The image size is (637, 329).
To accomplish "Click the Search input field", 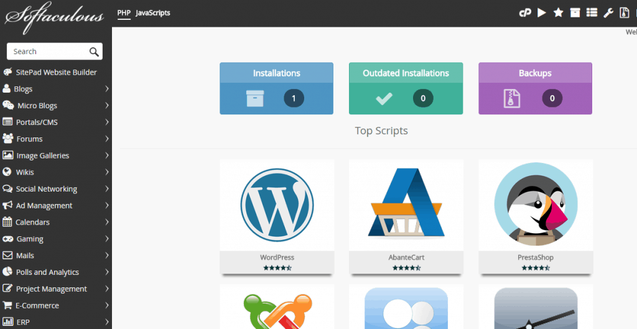I will (47, 52).
